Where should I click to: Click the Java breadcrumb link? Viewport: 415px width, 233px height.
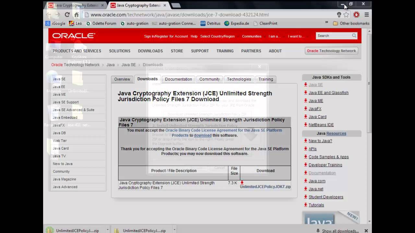pos(111,65)
